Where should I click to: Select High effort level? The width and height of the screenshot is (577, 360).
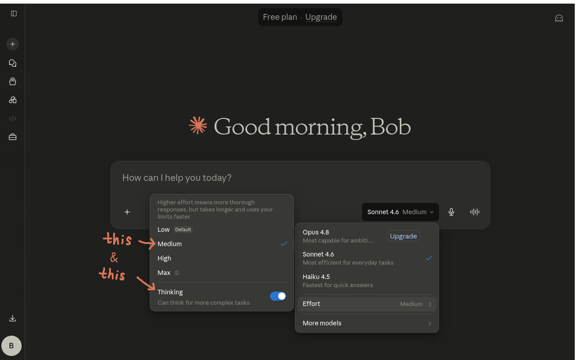coord(222,258)
